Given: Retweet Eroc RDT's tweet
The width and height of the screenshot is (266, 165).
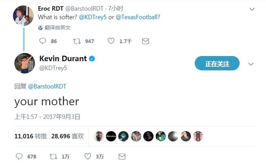Looking at the screenshot, I should tap(77, 41).
